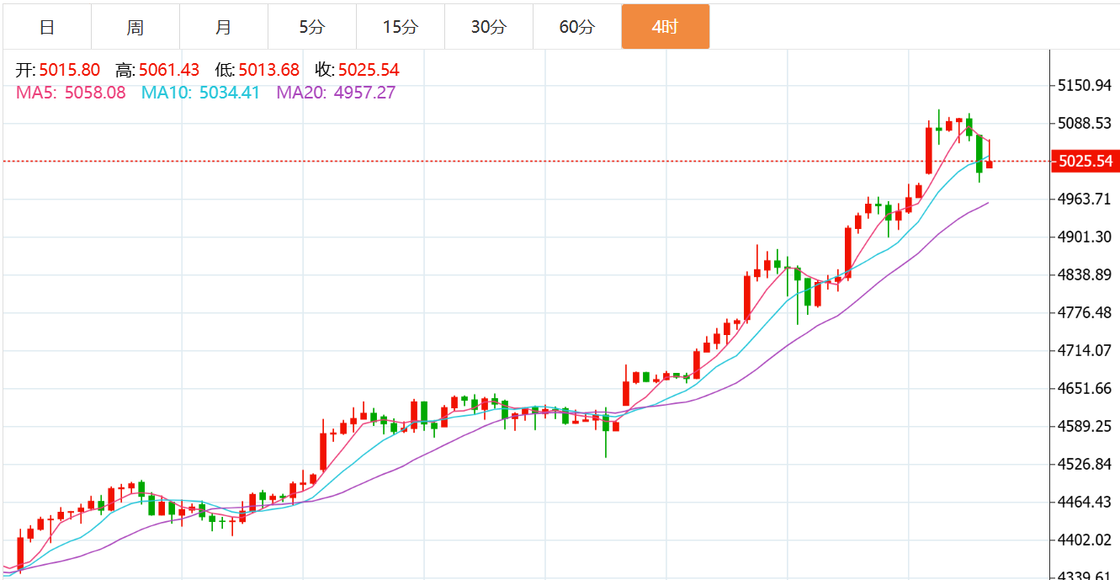Click the 低: 5013.68 low price value
The height and width of the screenshot is (580, 1120).
pos(257,70)
